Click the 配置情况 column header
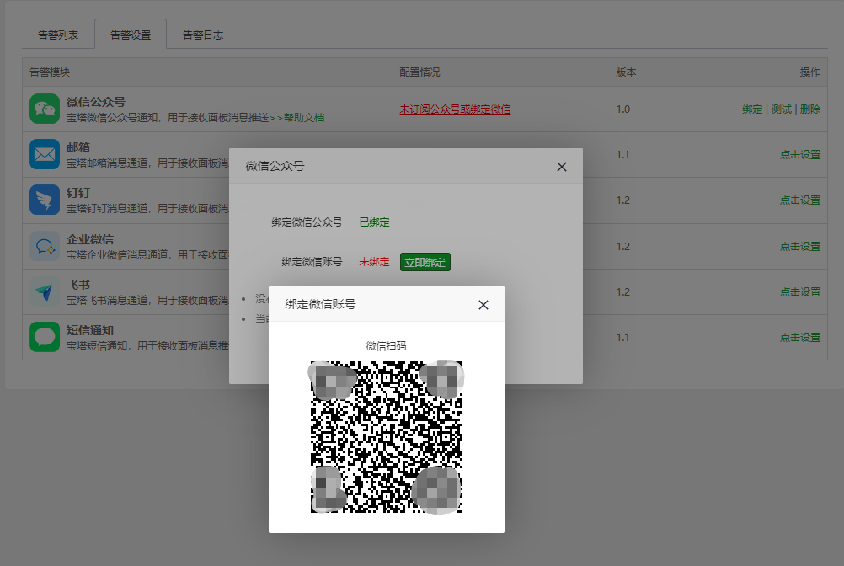This screenshot has height=566, width=844. 419,72
